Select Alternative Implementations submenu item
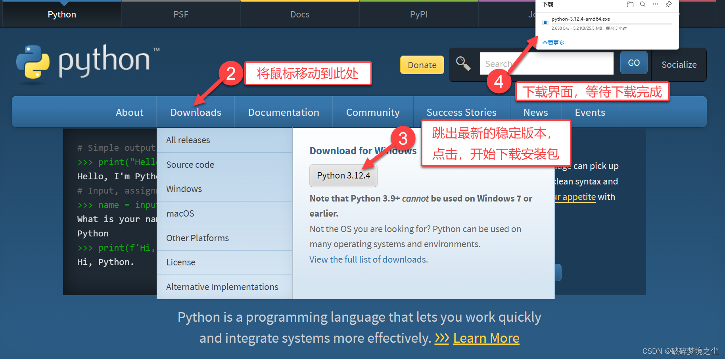The image size is (725, 359). (224, 287)
